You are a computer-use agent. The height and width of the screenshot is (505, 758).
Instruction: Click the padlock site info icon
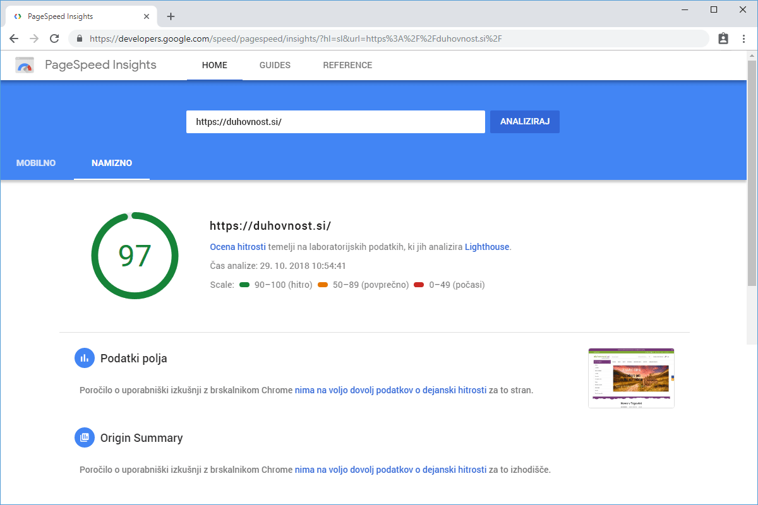80,39
